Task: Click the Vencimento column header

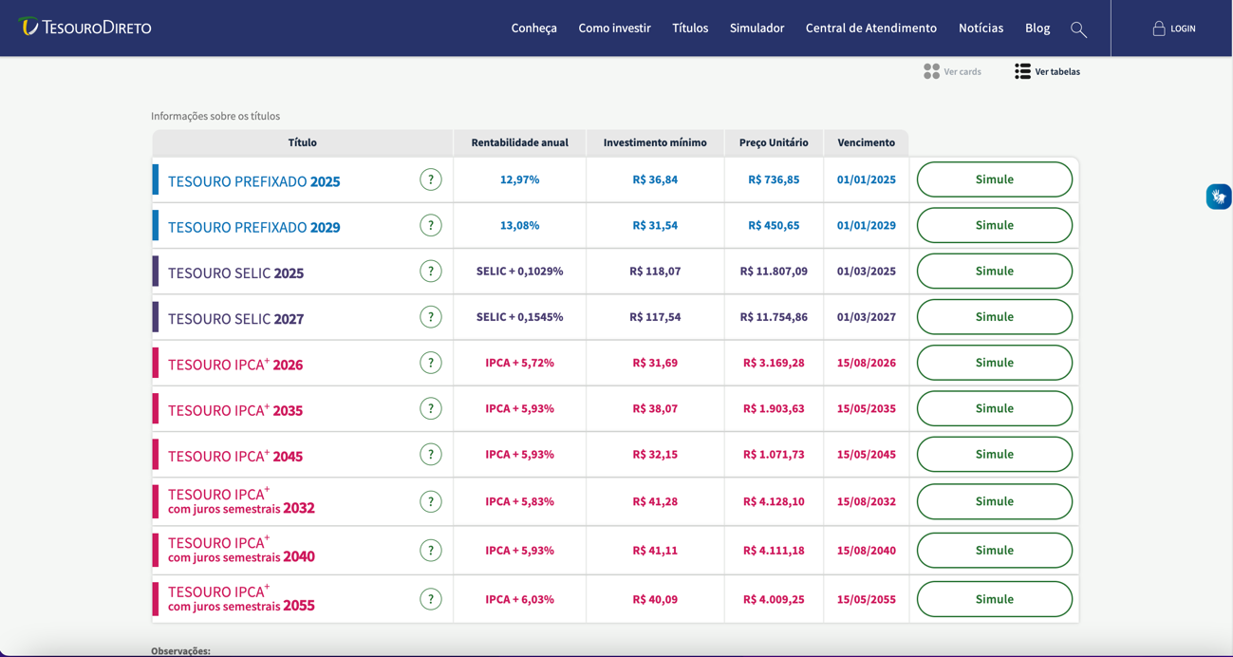Action: 866,142
